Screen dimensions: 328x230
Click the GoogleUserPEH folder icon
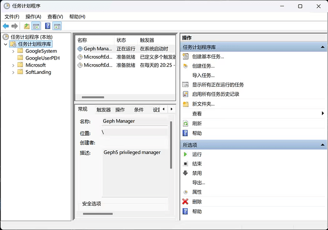click(x=20, y=58)
